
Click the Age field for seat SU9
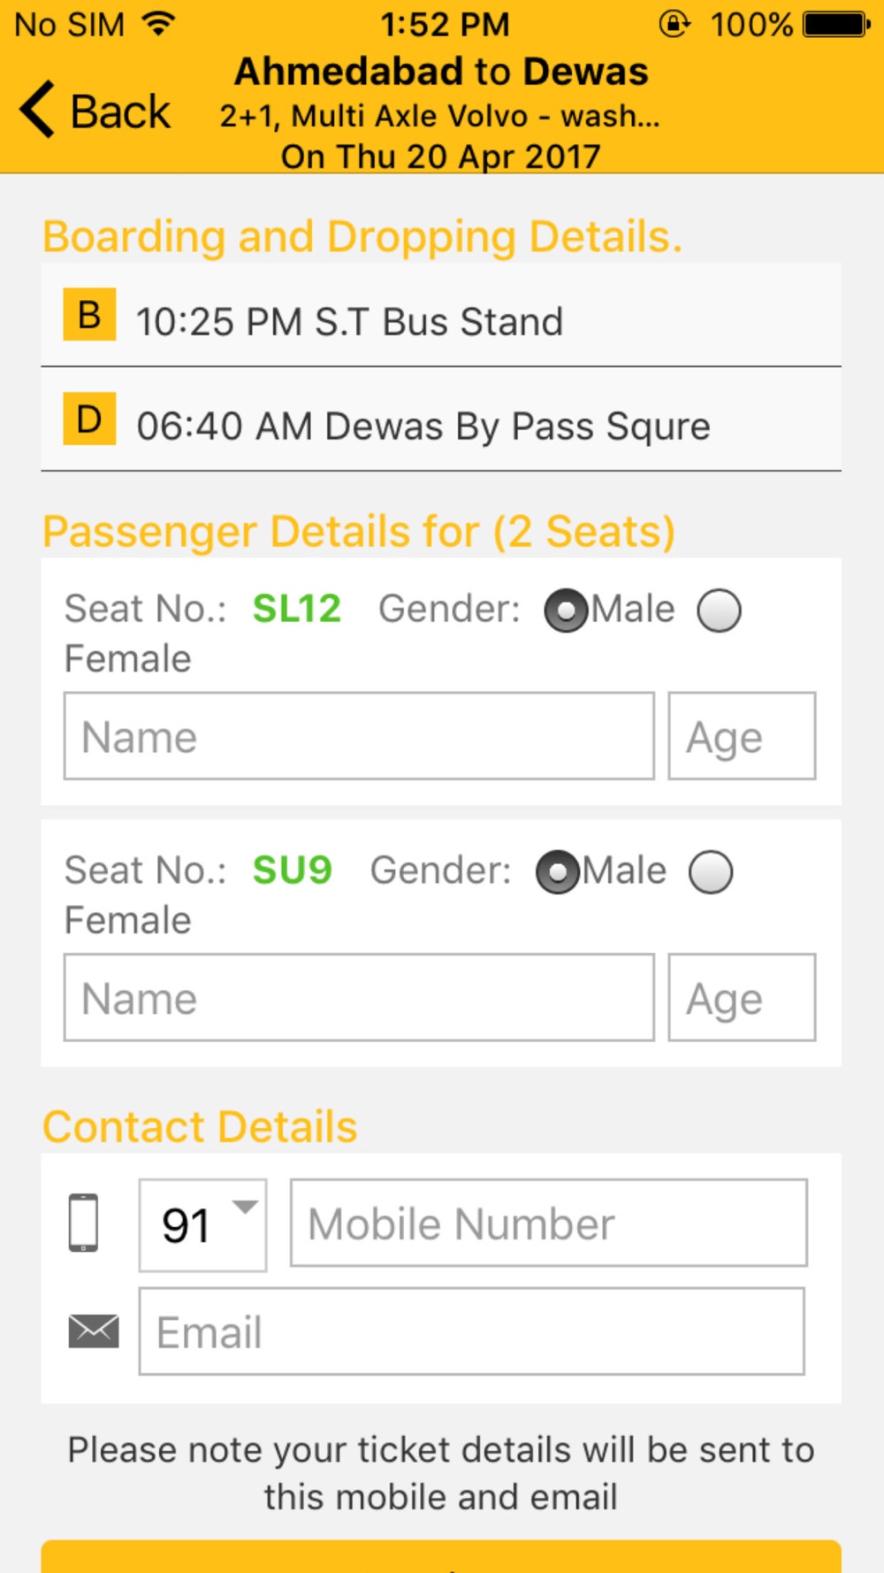point(742,997)
